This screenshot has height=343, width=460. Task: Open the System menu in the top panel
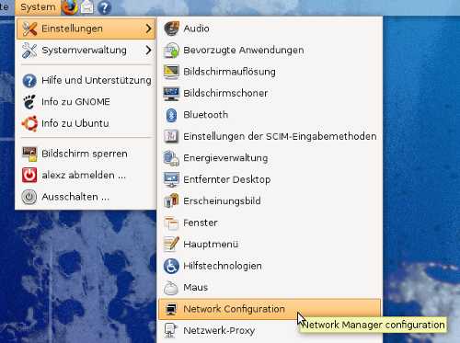coord(38,6)
